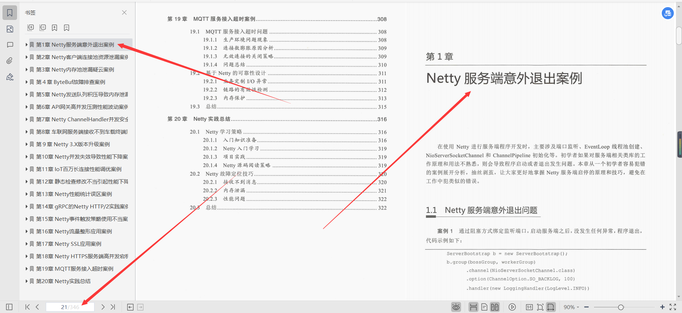The width and height of the screenshot is (682, 313).
Task: Click the zoom out minus button
Action: click(x=586, y=307)
